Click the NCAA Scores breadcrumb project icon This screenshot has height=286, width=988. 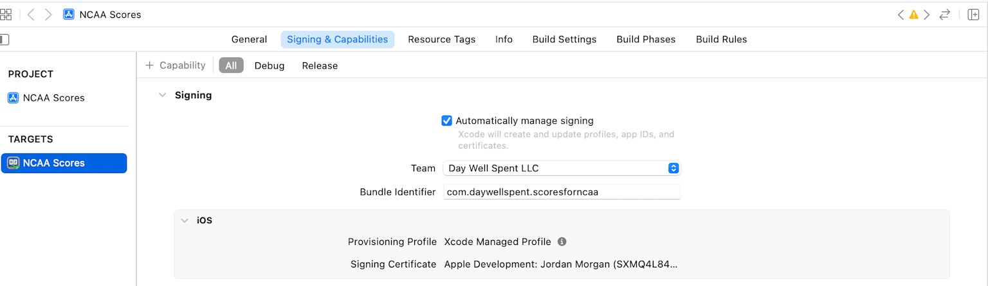pyautogui.click(x=69, y=14)
